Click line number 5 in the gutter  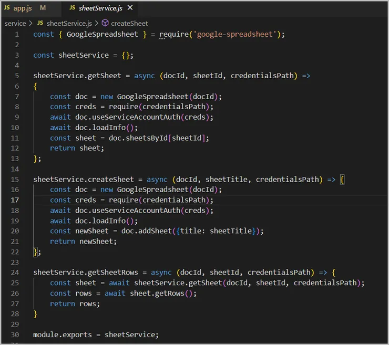point(17,76)
